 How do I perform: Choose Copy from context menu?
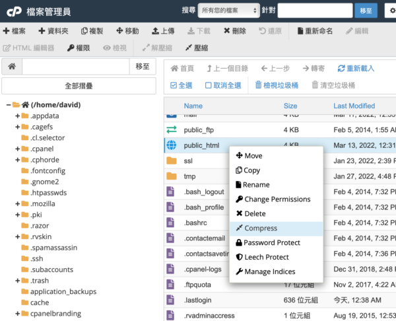click(x=277, y=170)
